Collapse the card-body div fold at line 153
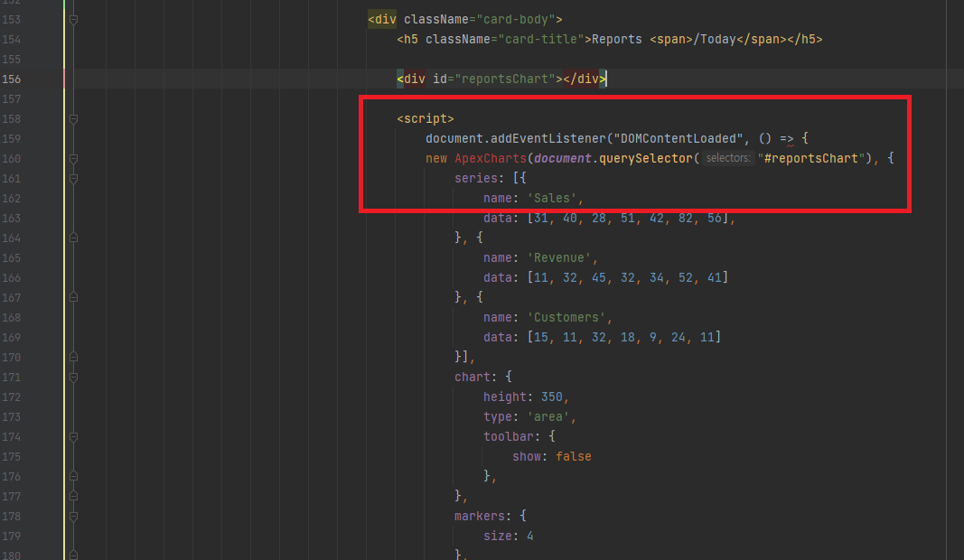The height and width of the screenshot is (560, 964). (x=73, y=20)
